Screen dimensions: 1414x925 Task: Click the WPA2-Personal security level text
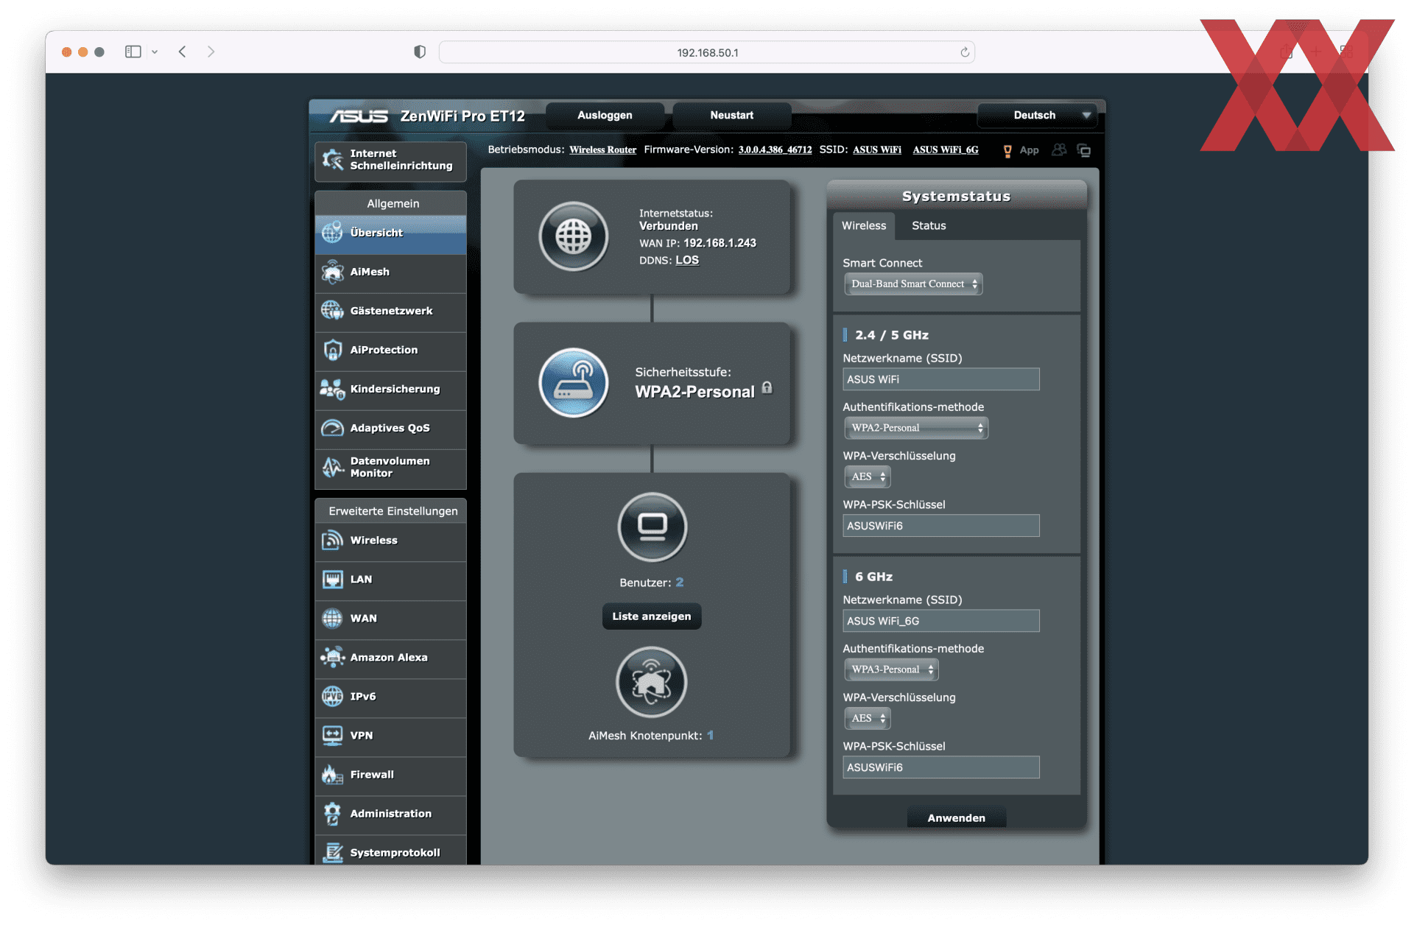click(x=694, y=393)
